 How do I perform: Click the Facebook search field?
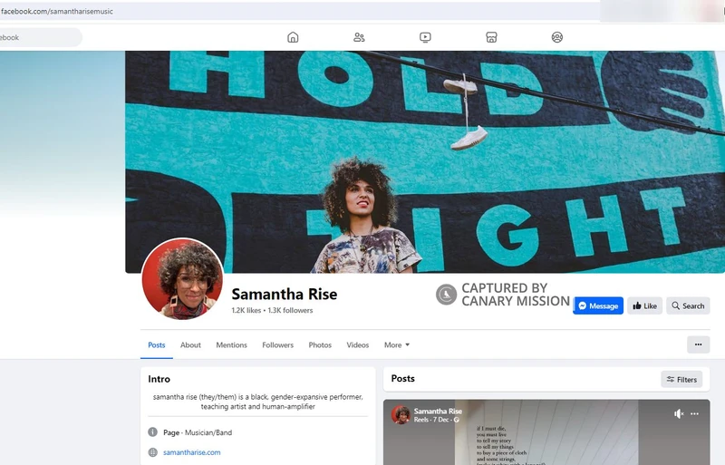(41, 37)
